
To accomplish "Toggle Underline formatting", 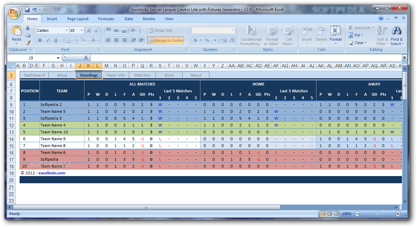I will [x=56, y=40].
